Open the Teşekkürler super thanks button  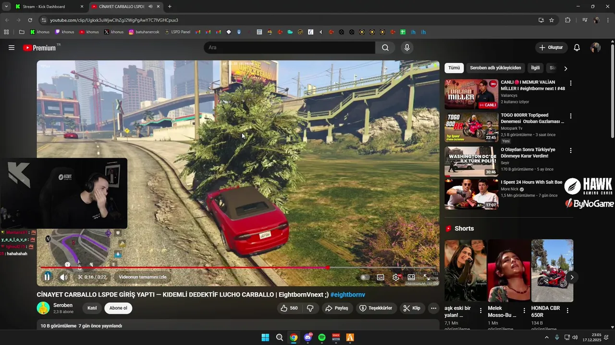tap(376, 308)
